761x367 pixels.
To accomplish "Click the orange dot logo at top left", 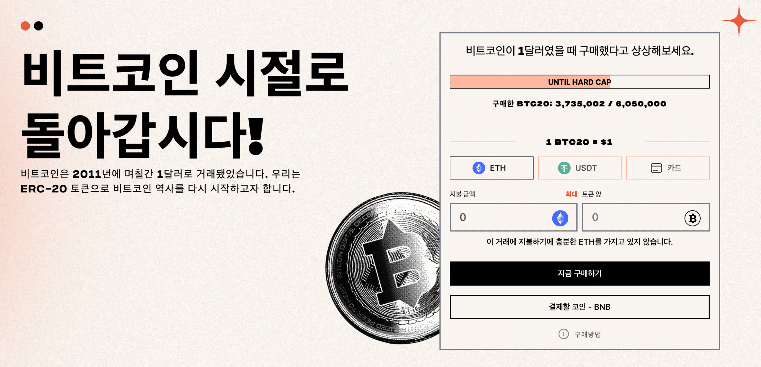I will (25, 26).
